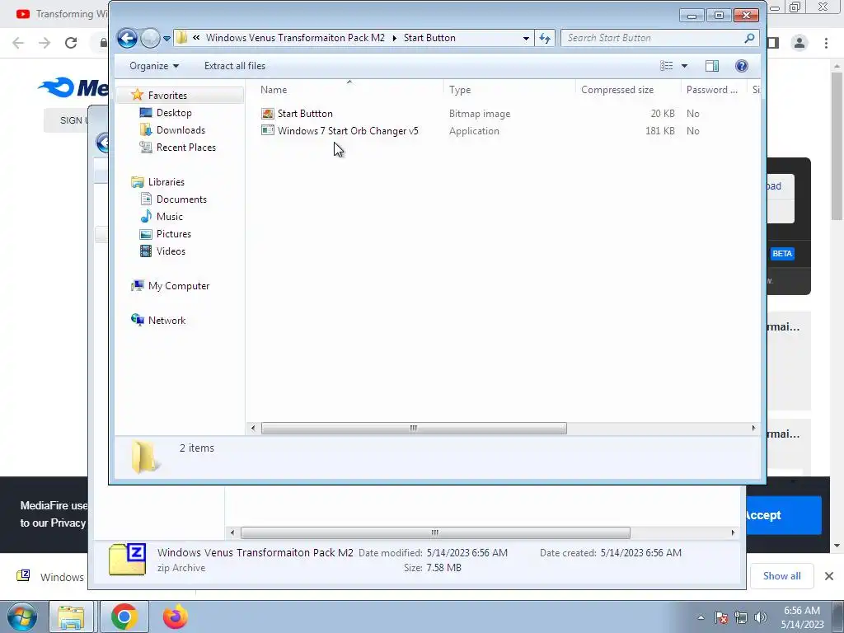
Task: Click Show all downloads
Action: click(x=781, y=576)
